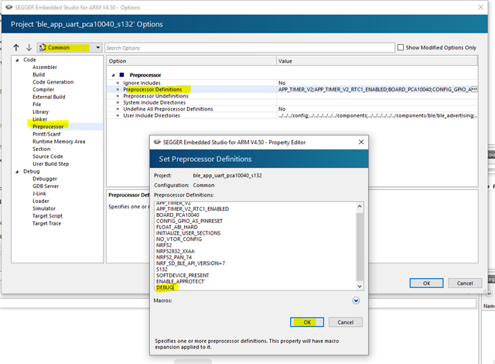Cancel the Property Editor dialog
The width and height of the screenshot is (495, 364).
click(346, 322)
